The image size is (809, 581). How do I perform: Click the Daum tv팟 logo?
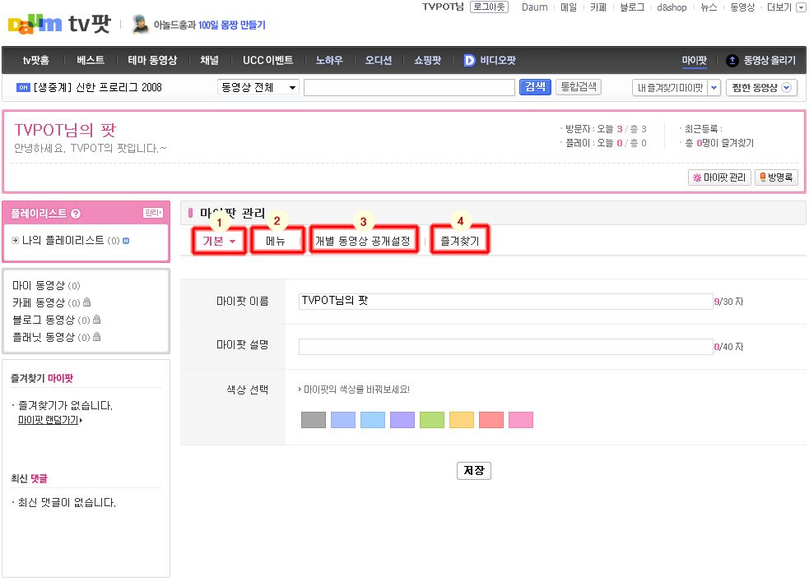tap(59, 24)
